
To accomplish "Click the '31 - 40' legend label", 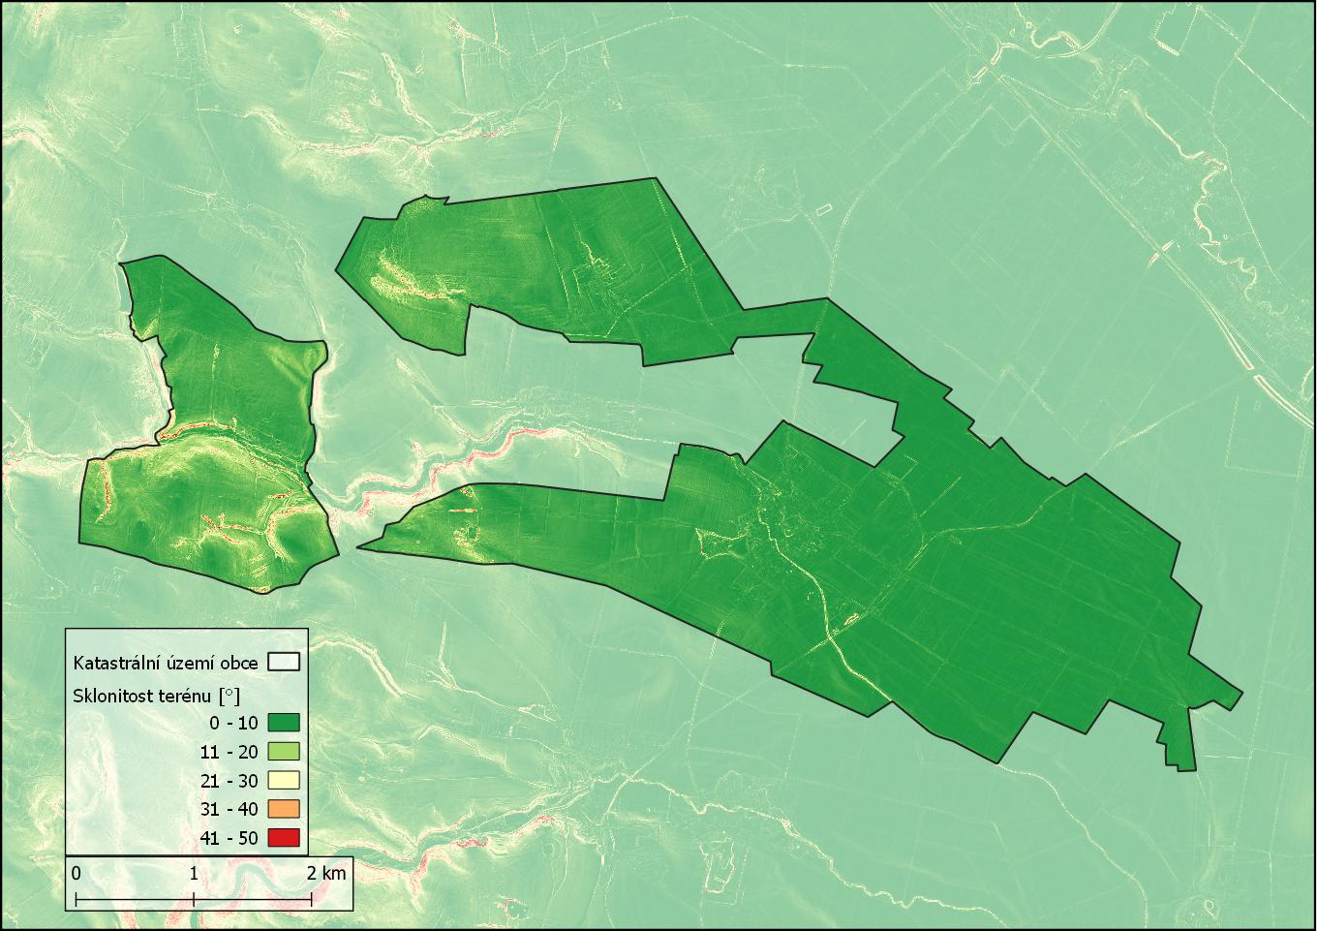I will click(230, 810).
